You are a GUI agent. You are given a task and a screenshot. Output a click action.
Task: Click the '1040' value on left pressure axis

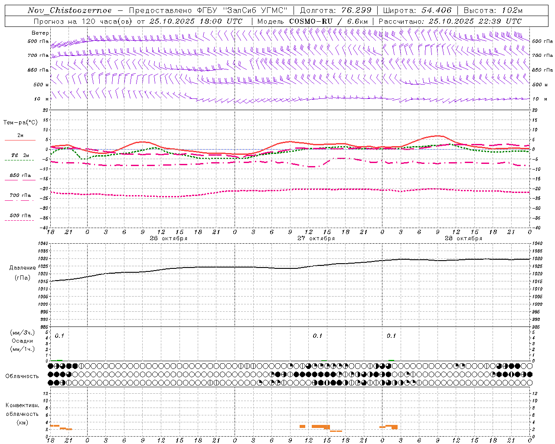point(42,244)
